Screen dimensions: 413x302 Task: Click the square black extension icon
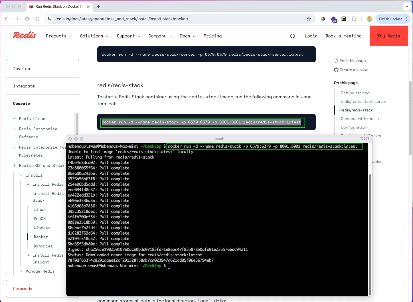coord(344,19)
